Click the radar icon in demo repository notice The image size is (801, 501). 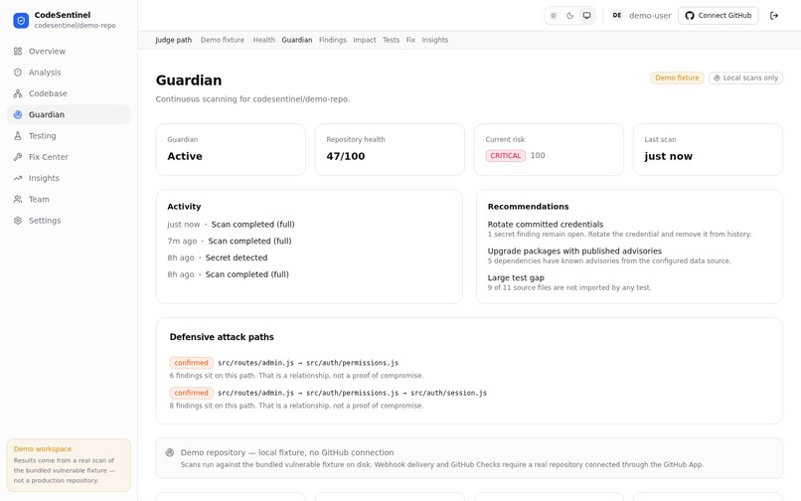(x=170, y=452)
